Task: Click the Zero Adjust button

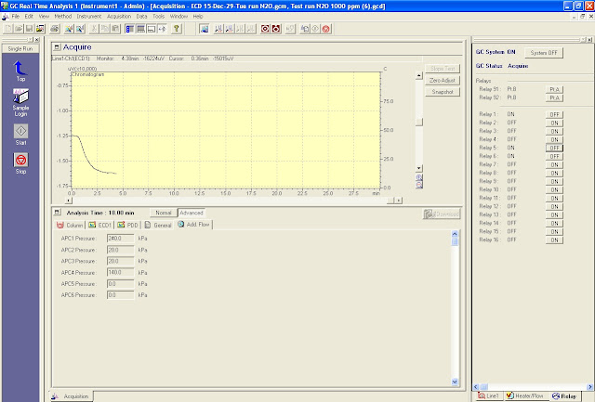Action: click(443, 81)
